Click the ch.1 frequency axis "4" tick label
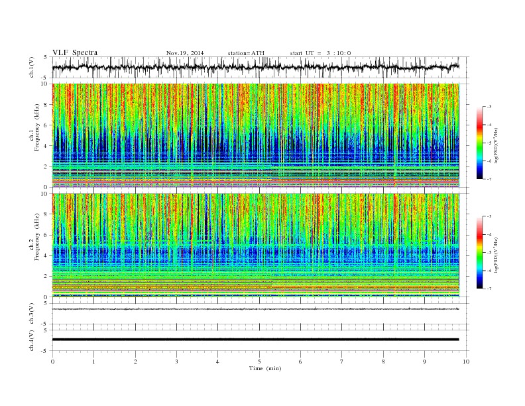 [x=46, y=146]
